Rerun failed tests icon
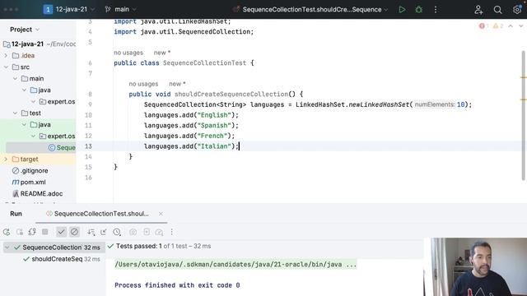This screenshot has width=527, height=296. (20, 232)
